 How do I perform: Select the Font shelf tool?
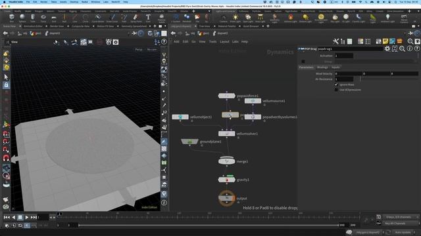point(148,18)
